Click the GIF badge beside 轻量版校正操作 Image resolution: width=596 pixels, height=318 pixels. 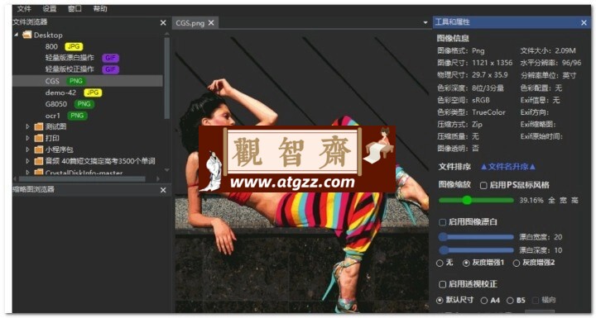pos(110,69)
